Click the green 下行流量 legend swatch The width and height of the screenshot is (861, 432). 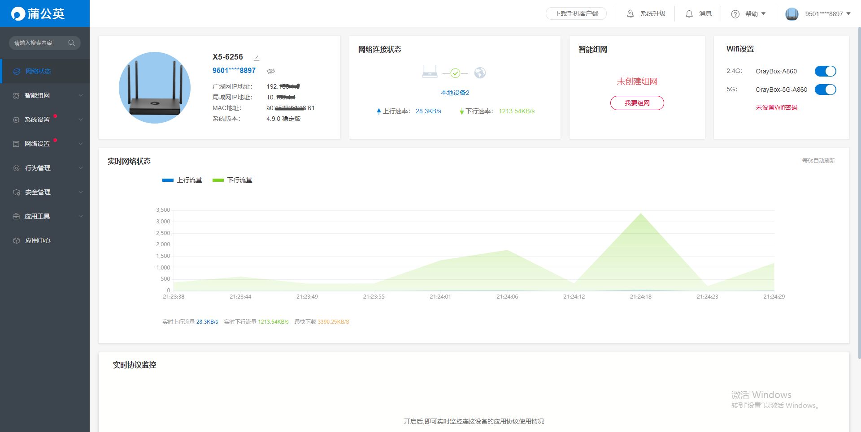pyautogui.click(x=218, y=180)
